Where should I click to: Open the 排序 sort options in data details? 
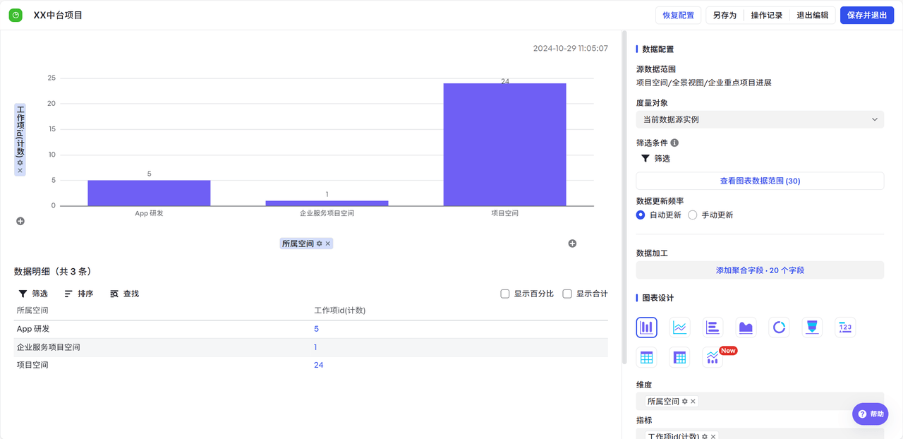[78, 294]
